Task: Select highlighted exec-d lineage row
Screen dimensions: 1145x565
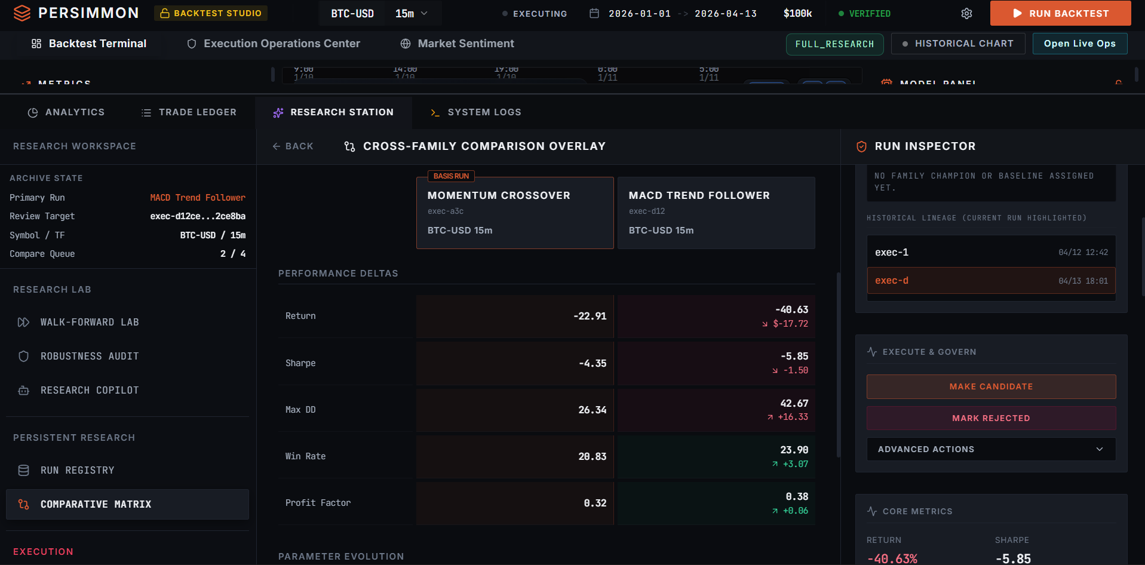Action: (991, 281)
